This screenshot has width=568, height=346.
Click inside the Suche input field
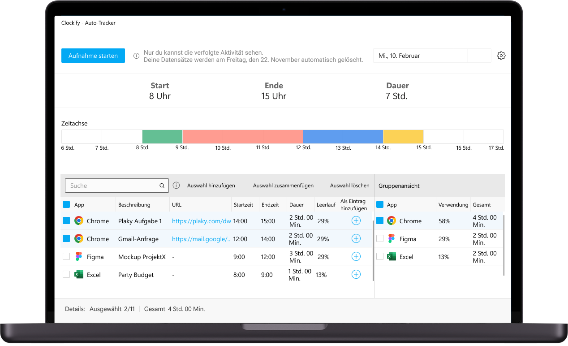[112, 185]
